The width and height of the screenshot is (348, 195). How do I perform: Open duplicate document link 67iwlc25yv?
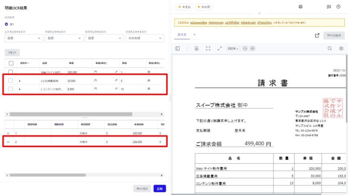pos(265,22)
